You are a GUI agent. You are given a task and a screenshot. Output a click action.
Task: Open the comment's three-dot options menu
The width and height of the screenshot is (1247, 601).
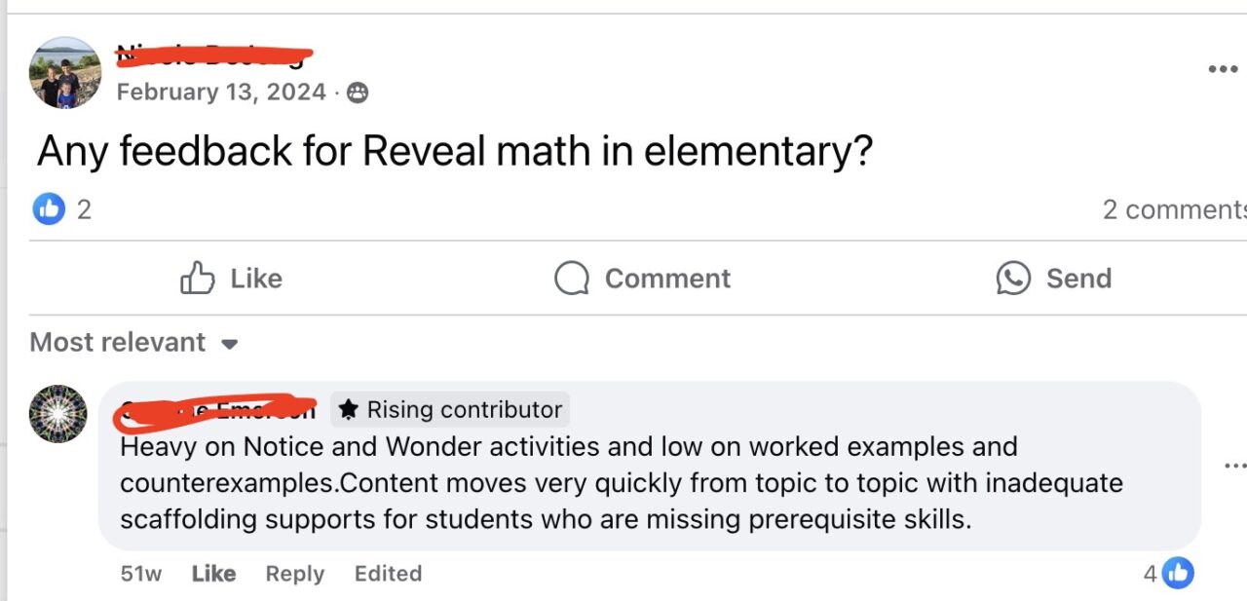click(1233, 466)
